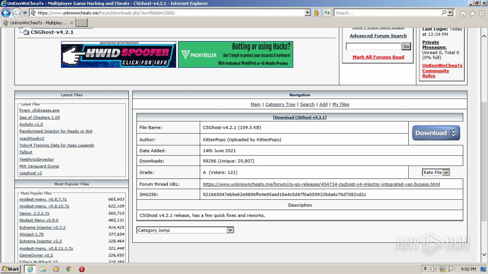Click the page vertical scrollbar thumb

pyautogui.click(x=484, y=162)
